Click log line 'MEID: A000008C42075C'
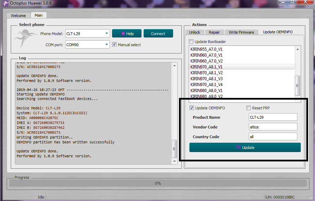The height and width of the screenshot is (201, 315). pyautogui.click(x=37, y=118)
